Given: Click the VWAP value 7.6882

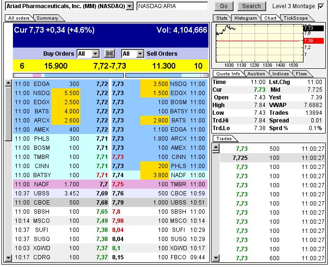Looking at the screenshot, I should click(313, 105).
